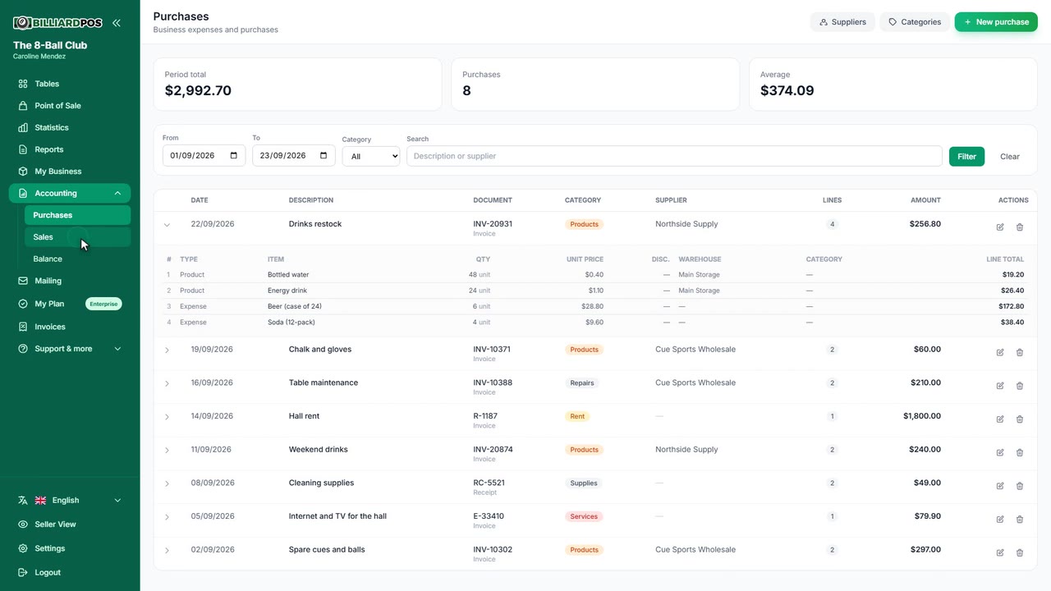Open the English language selector

[x=70, y=501]
